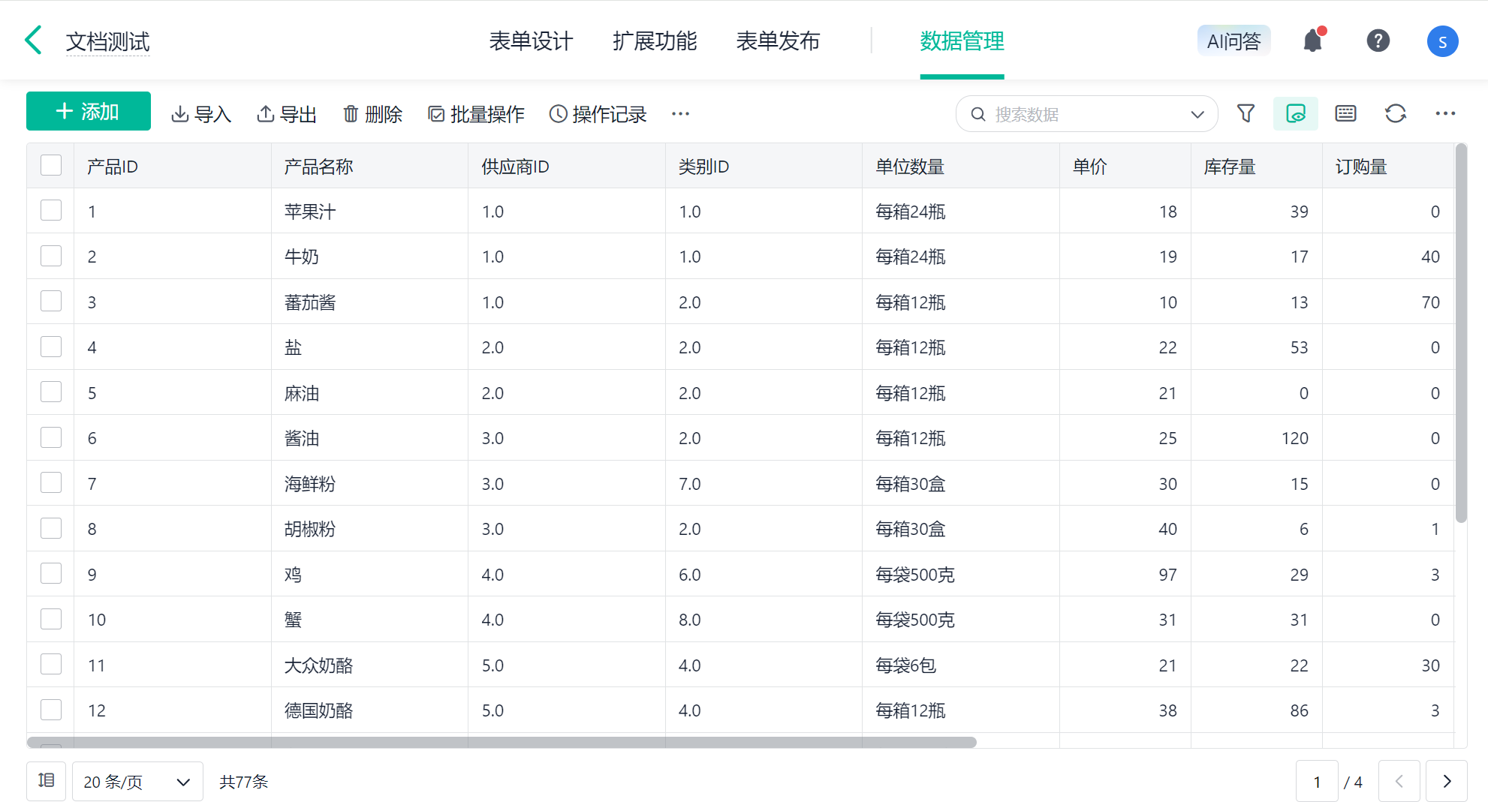This screenshot has width=1488, height=802.
Task: Click the 共77条 total count text
Action: [x=243, y=782]
